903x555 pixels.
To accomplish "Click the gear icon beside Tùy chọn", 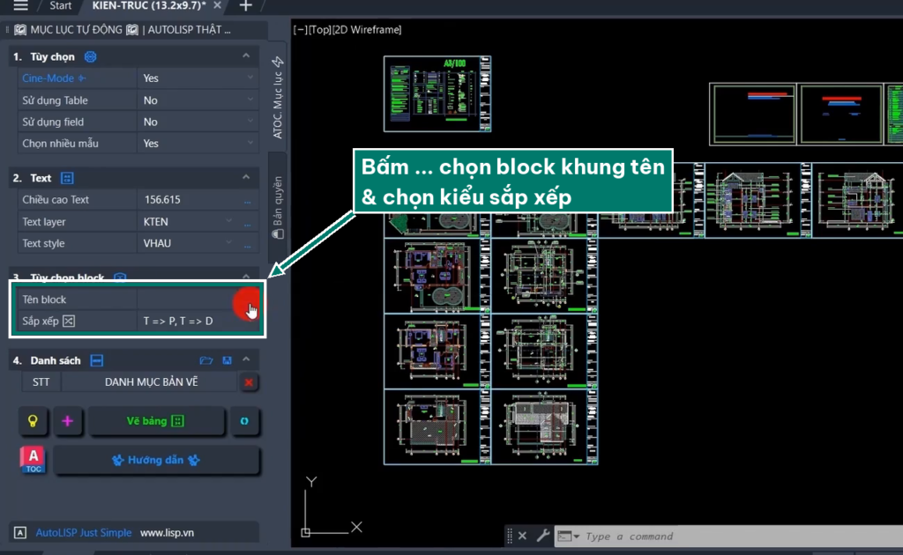I will tap(91, 56).
